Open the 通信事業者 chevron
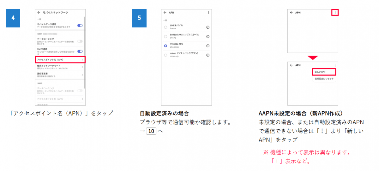 pyautogui.click(x=82, y=75)
